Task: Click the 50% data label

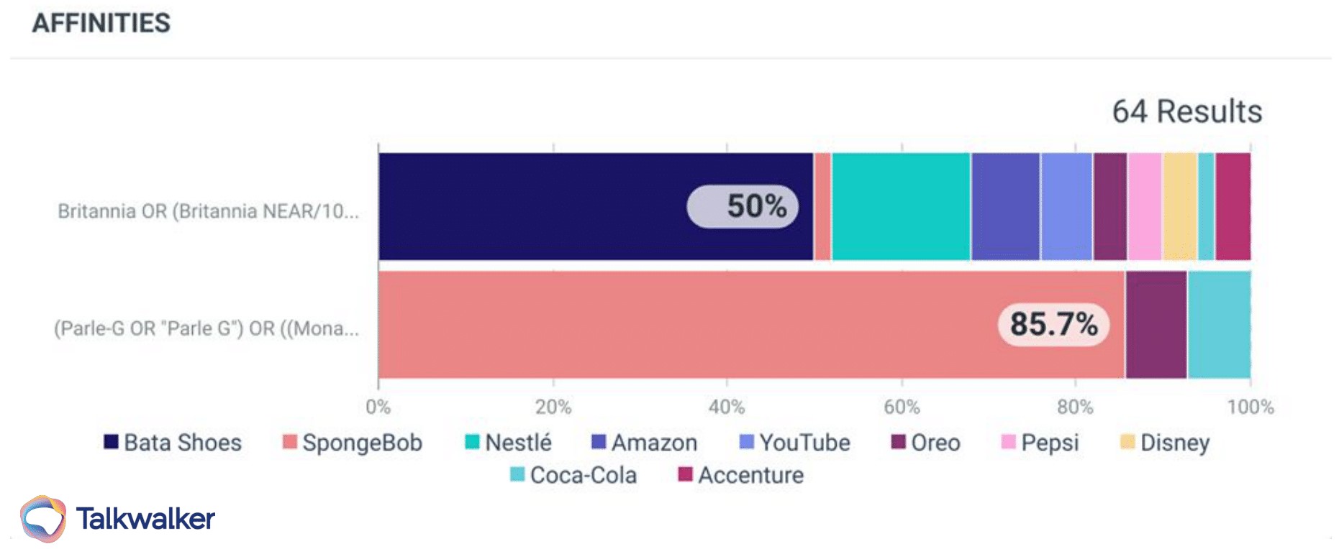Action: point(743,206)
